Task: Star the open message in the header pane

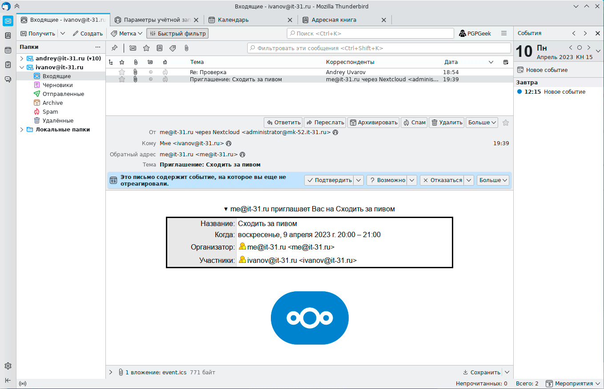Action: pos(505,123)
